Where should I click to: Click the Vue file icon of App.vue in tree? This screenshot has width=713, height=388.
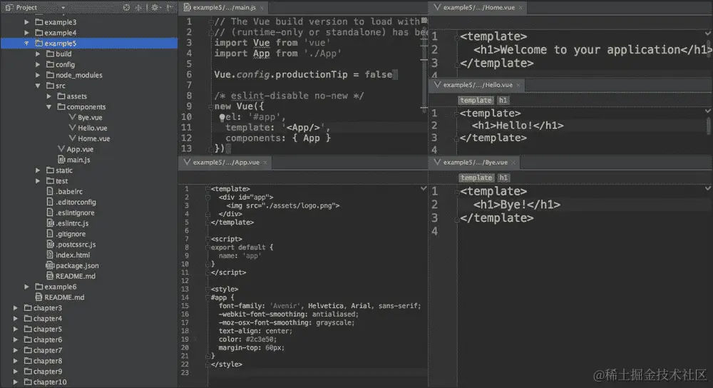(61, 149)
